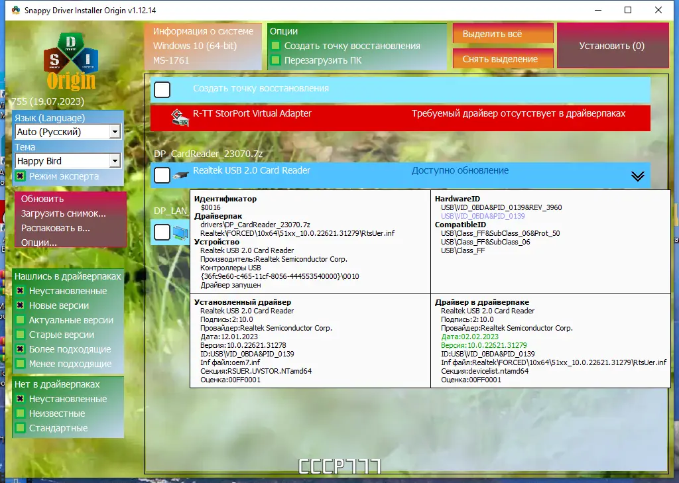Enable the 'Старые версии' filter
679x483 pixels.
[x=20, y=335]
